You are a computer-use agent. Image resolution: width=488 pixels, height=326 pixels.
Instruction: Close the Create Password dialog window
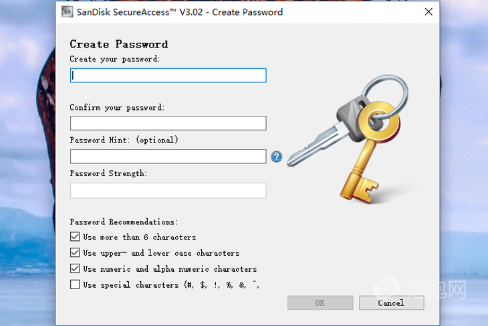pos(429,12)
